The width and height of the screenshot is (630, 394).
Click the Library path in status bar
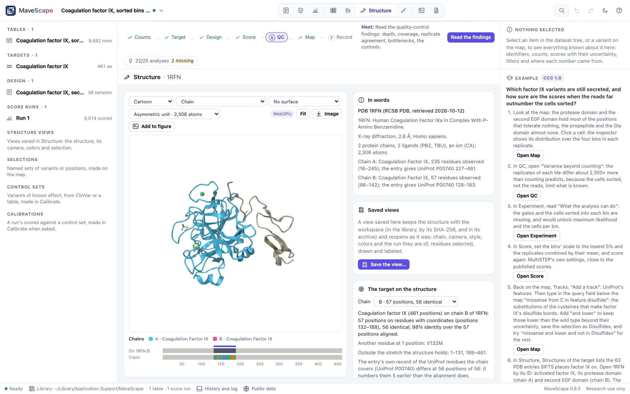coord(86,389)
